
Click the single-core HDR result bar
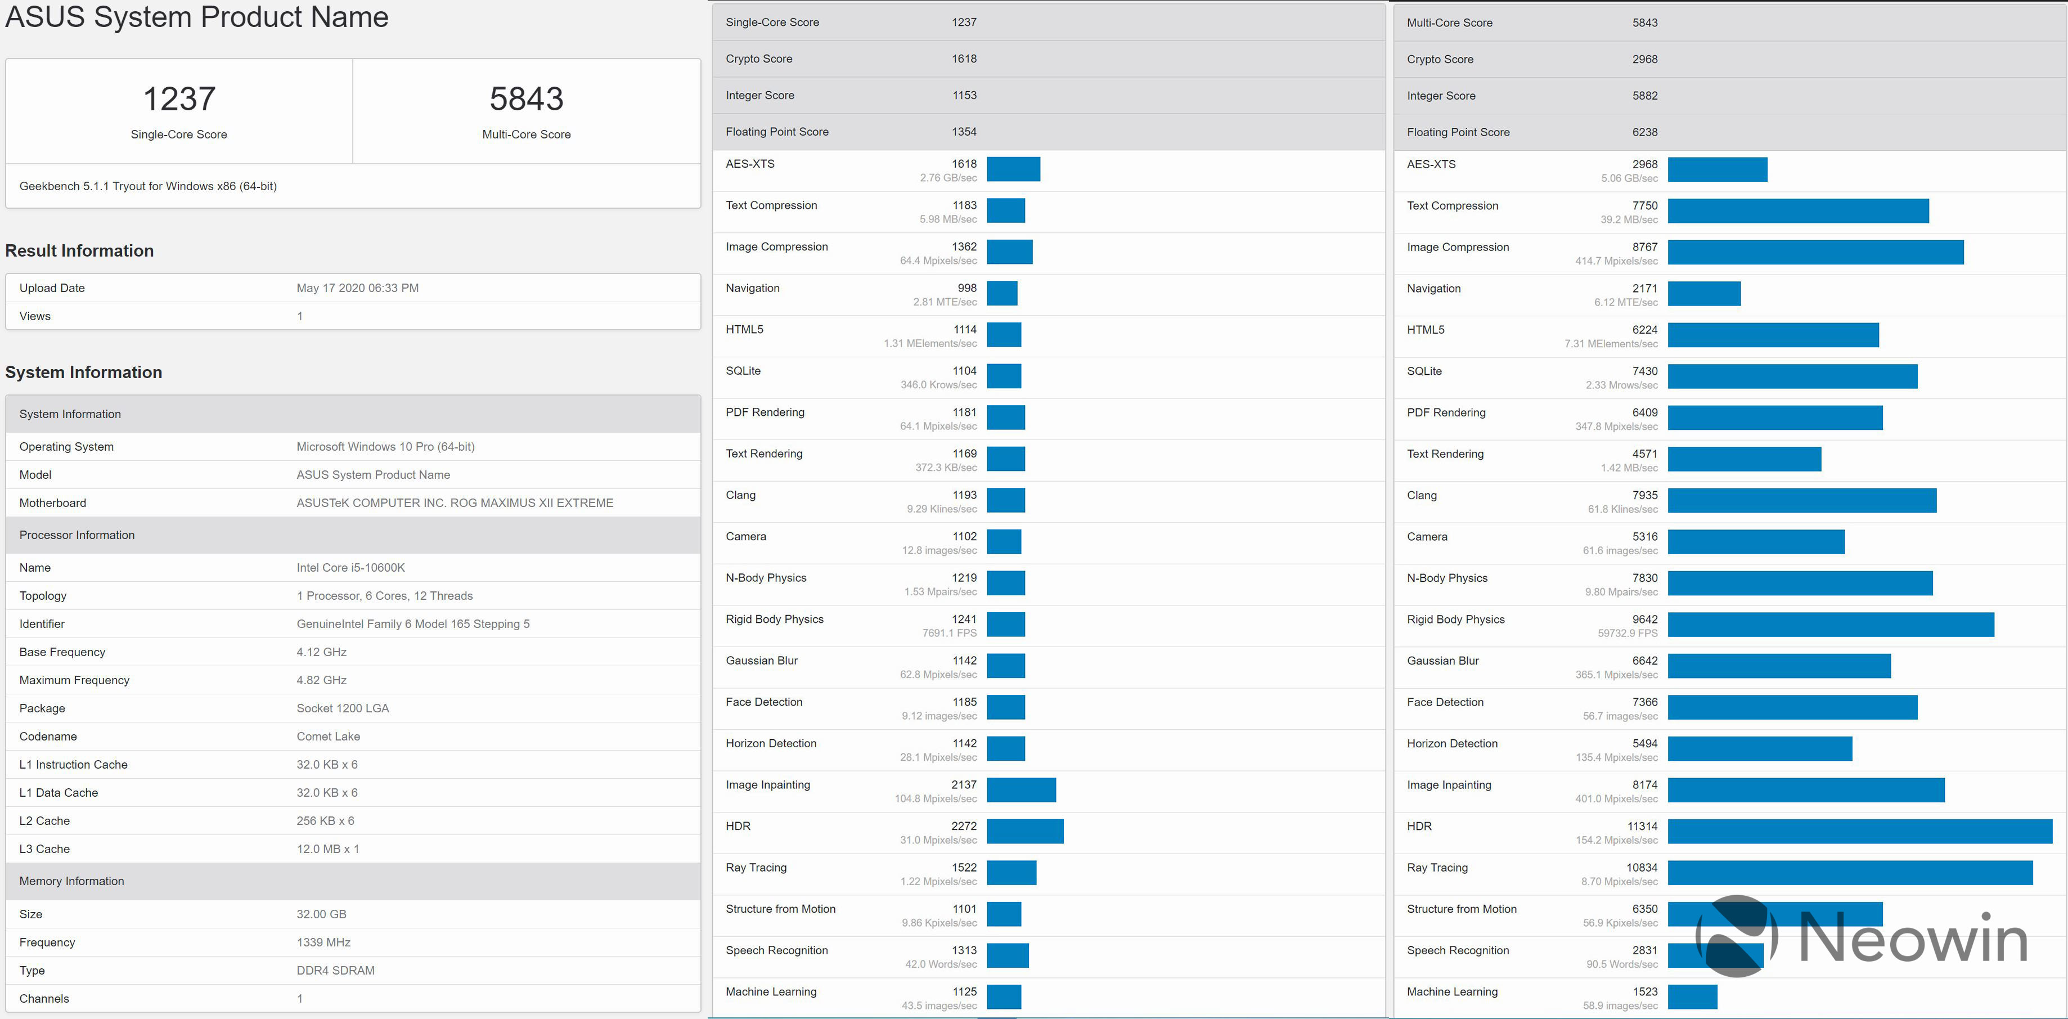1025,831
